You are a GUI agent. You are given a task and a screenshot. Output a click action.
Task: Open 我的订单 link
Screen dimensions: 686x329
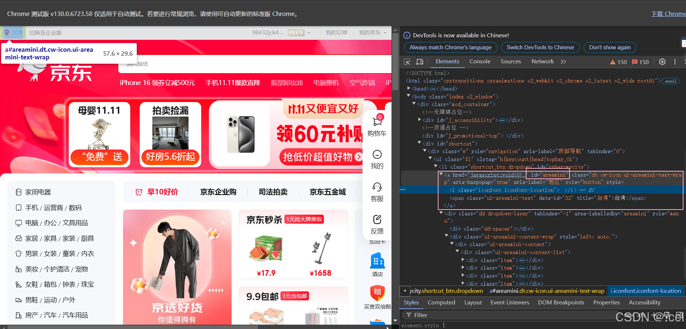tap(336, 33)
